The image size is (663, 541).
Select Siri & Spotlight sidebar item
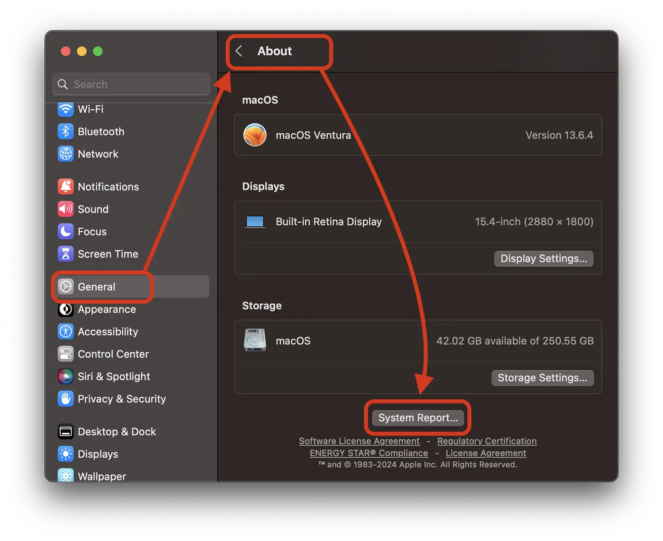[x=114, y=376]
